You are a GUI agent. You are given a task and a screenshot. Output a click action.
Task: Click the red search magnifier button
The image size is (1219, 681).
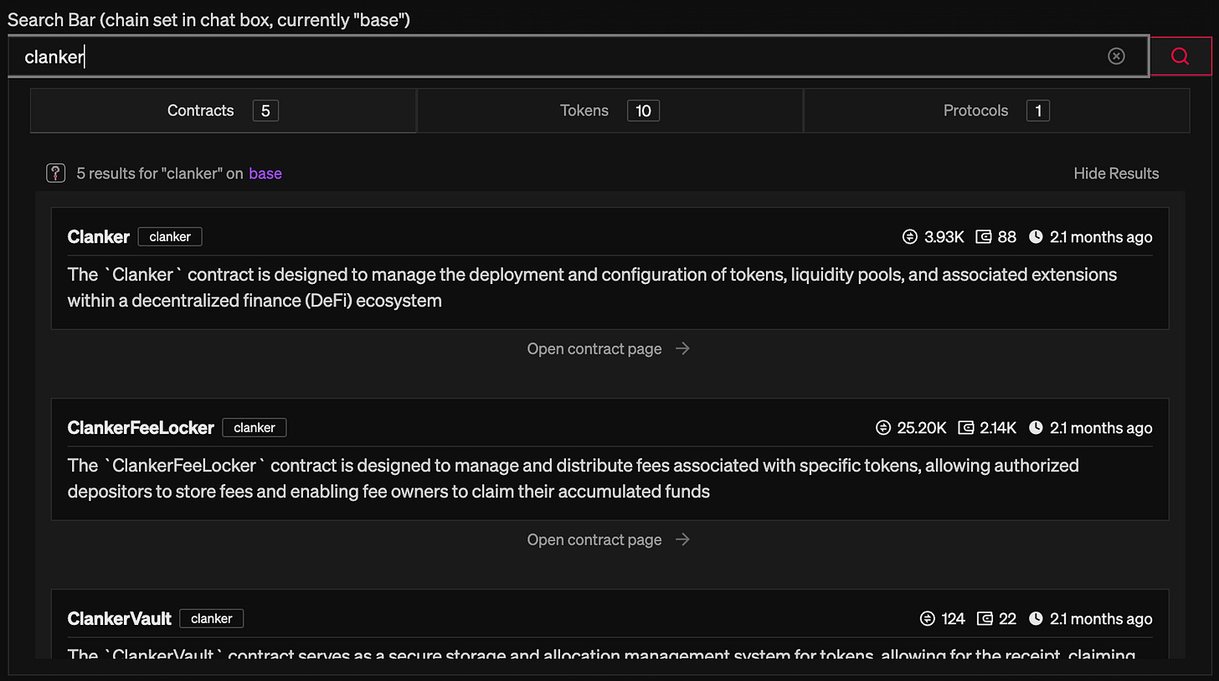[x=1180, y=56]
